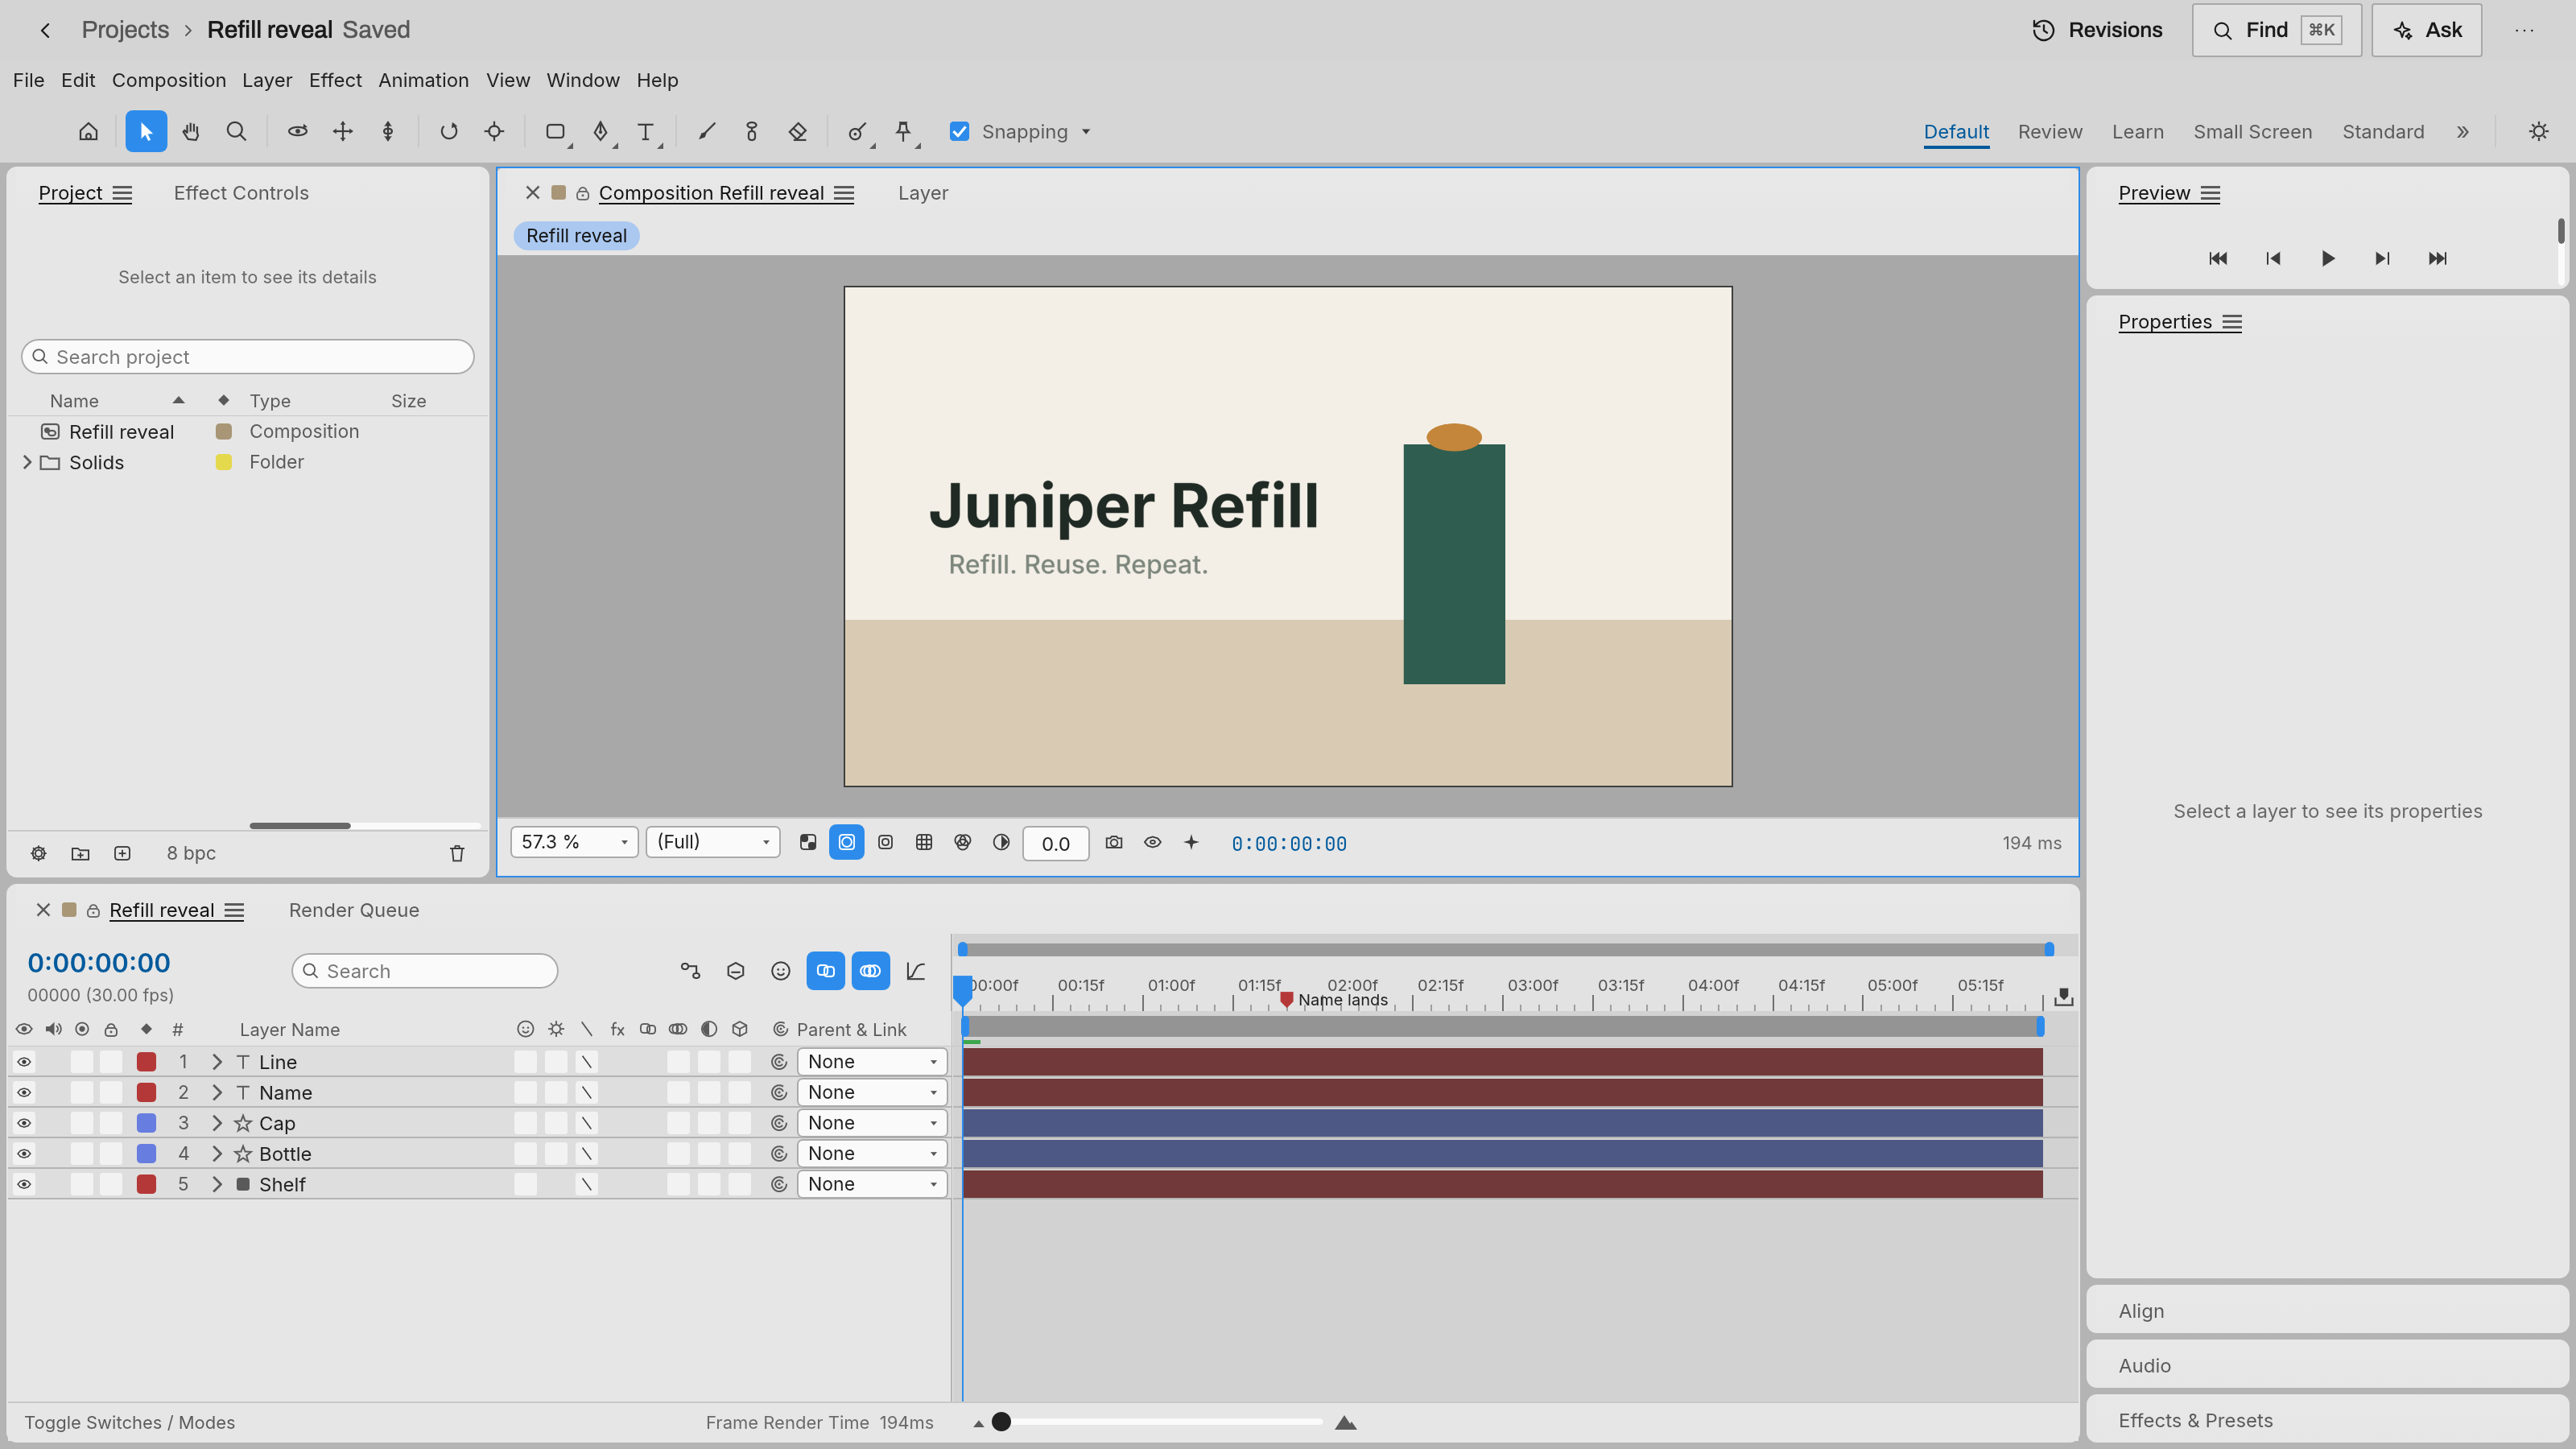This screenshot has width=2576, height=1449.
Task: Take a snapshot with camera icon
Action: click(x=1114, y=842)
